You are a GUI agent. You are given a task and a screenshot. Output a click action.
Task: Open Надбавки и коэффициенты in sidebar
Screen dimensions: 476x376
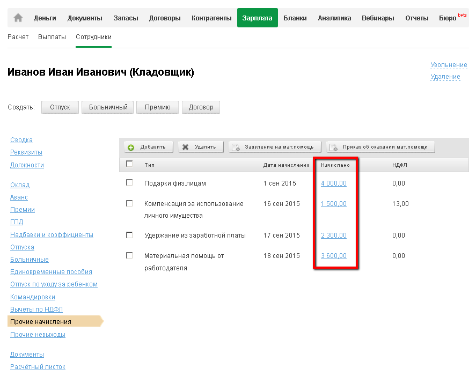[x=52, y=235]
